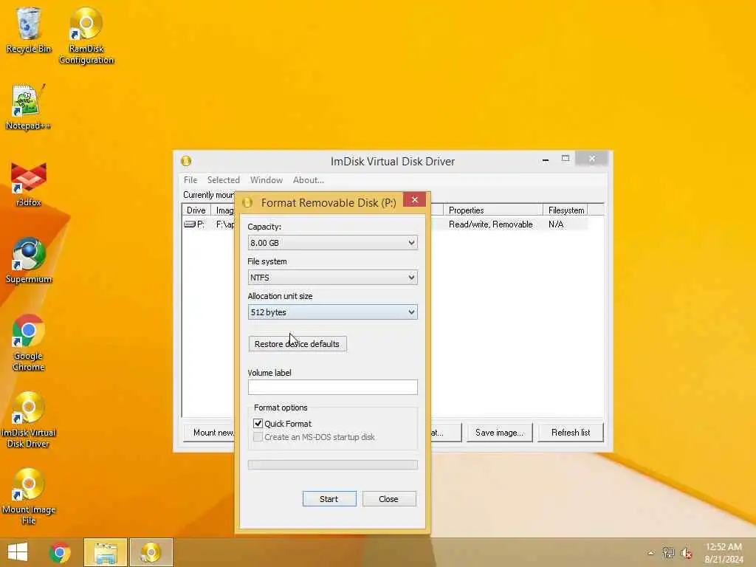Viewport: 756px width, 567px height.
Task: Show hidden system tray icons
Action: pos(651,553)
